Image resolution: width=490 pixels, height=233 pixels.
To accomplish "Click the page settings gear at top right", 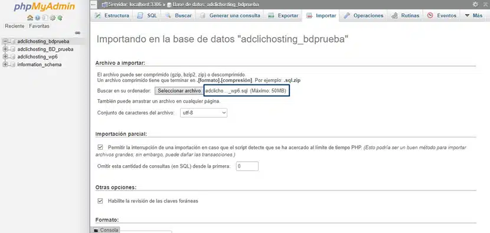I will [x=475, y=4].
